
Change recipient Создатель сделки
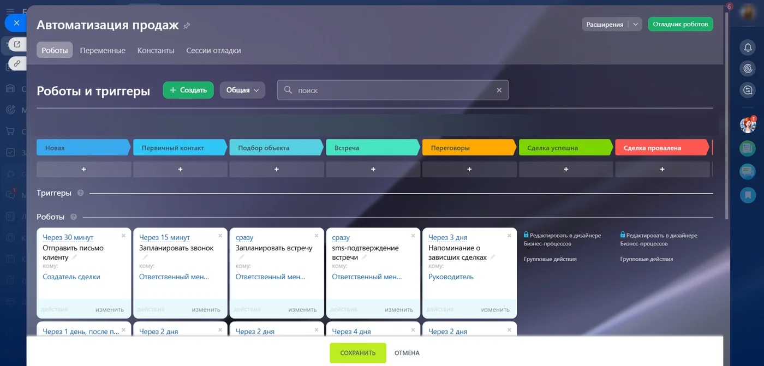tap(71, 277)
